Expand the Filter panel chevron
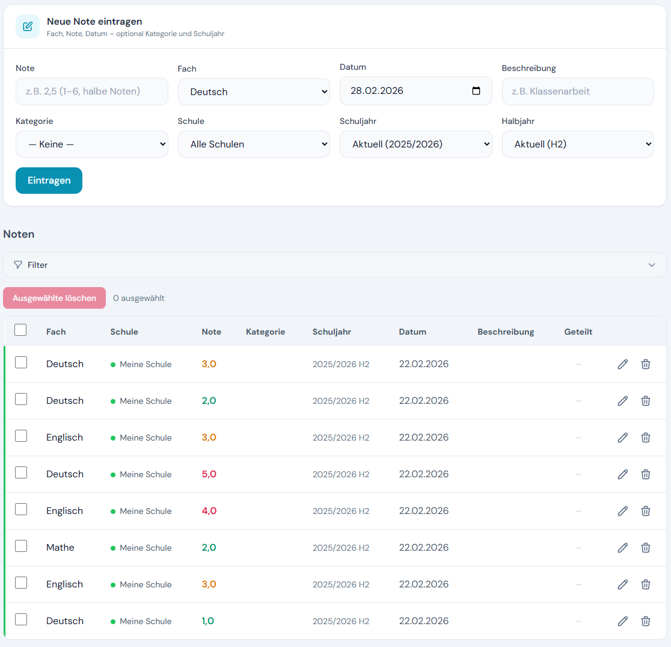 pos(652,265)
